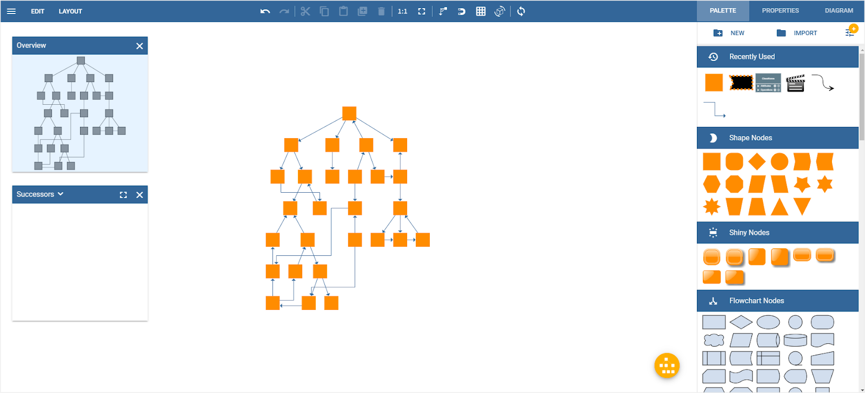Collapse the Flowchart Nodes section
Image resolution: width=865 pixels, height=393 pixels.
[777, 301]
